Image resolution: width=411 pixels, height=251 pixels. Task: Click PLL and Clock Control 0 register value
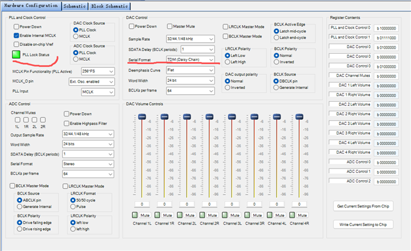pos(386,28)
